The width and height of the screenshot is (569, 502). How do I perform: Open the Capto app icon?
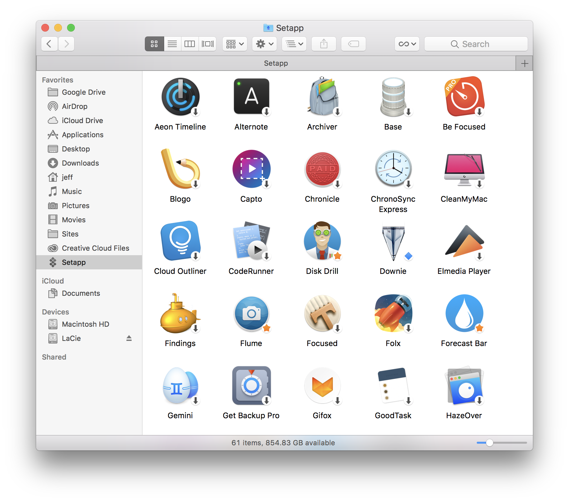[x=251, y=169]
